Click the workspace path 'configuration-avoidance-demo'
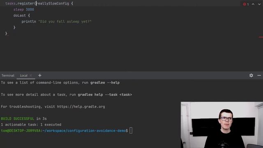 [97, 131]
